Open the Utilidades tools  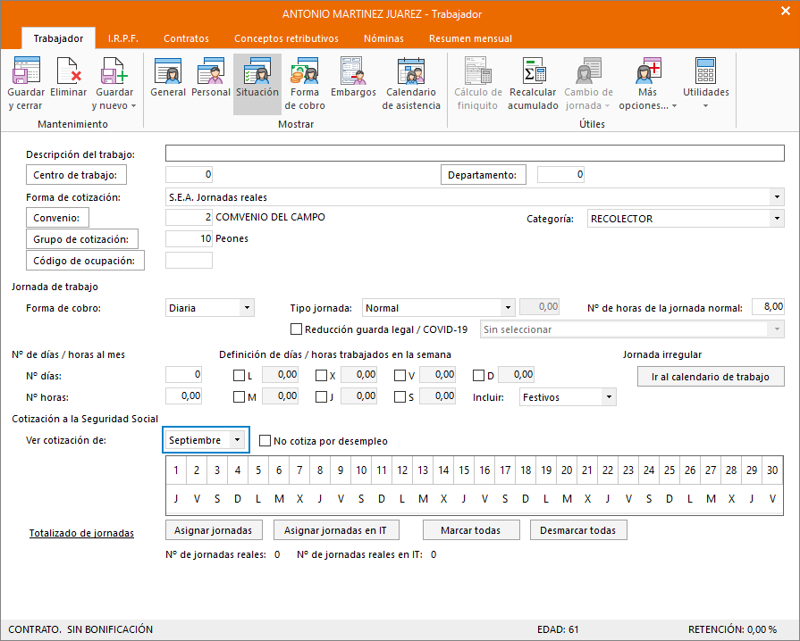point(706,84)
